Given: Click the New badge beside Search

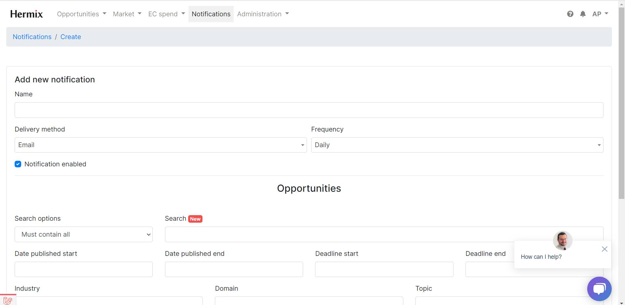Looking at the screenshot, I should point(195,219).
